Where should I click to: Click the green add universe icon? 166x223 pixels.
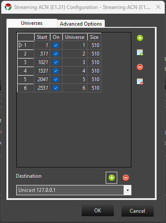[140, 38]
